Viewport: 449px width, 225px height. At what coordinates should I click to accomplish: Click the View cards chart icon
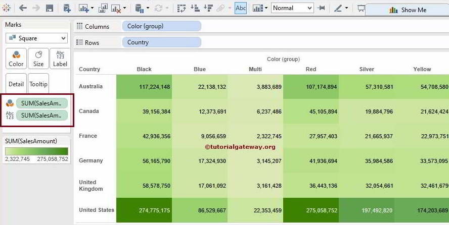click(258, 8)
